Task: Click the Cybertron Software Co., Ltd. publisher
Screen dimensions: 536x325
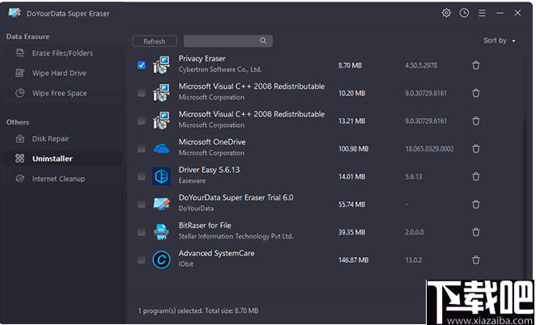Action: (219, 70)
